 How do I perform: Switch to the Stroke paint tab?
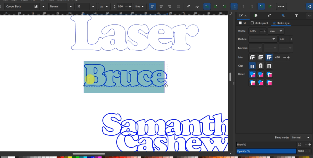click(259, 23)
